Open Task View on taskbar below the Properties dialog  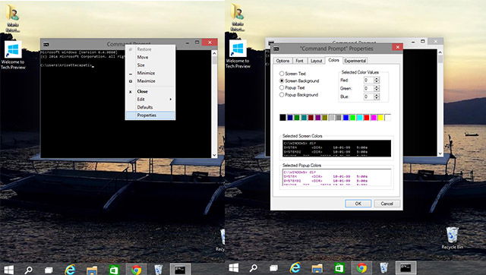click(273, 268)
